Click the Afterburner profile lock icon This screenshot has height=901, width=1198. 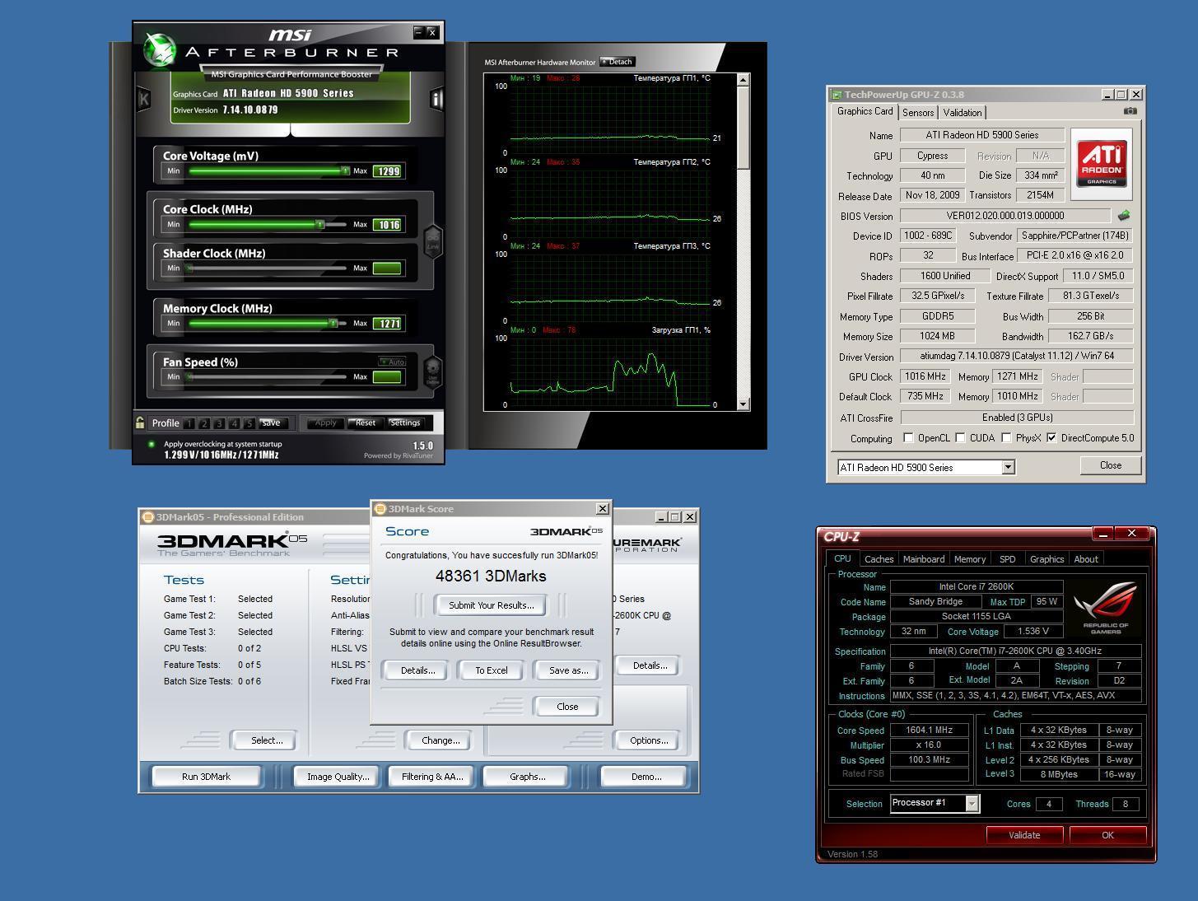tap(140, 422)
